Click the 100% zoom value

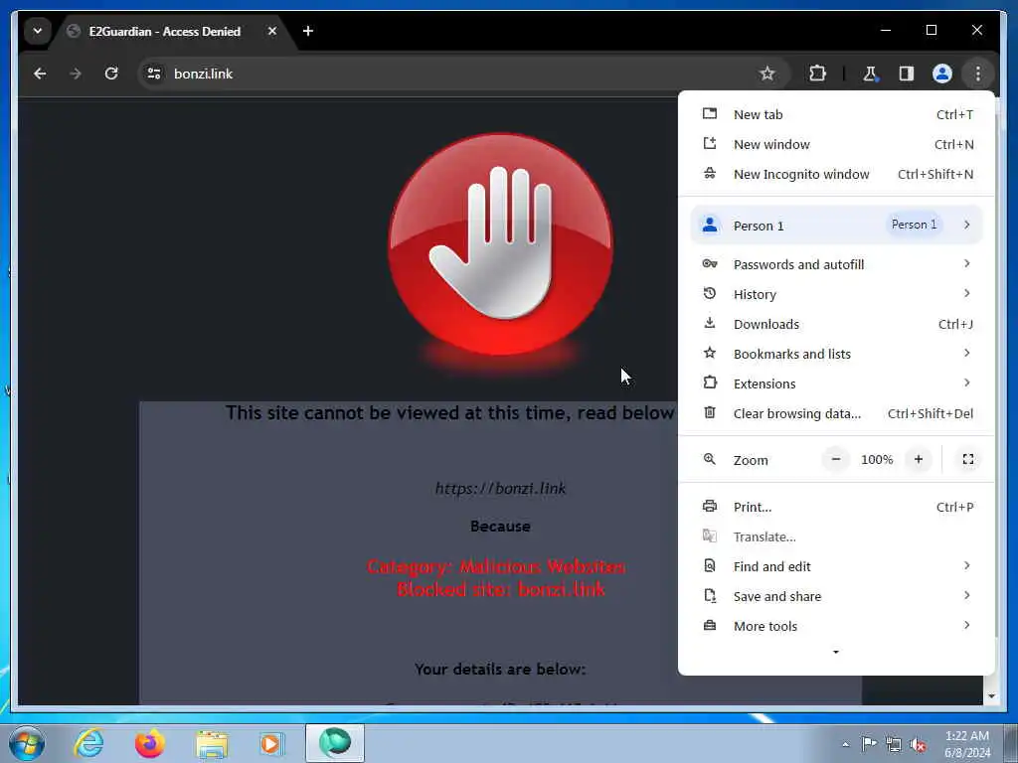(877, 459)
